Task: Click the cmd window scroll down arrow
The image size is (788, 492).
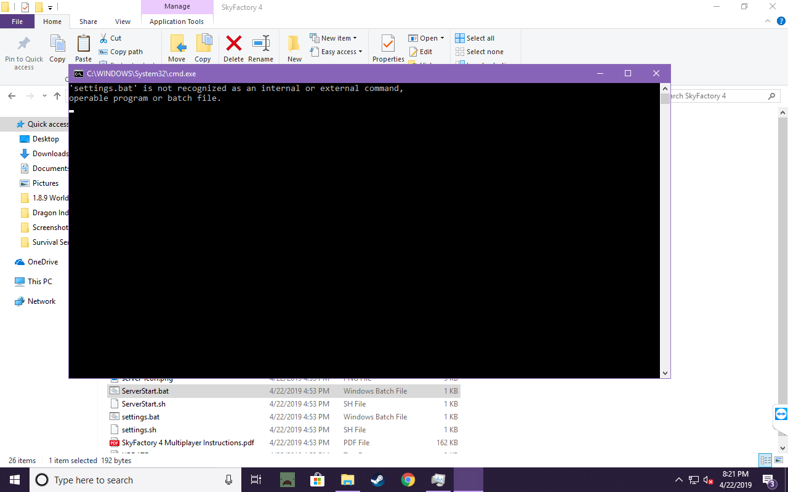Action: pyautogui.click(x=665, y=373)
